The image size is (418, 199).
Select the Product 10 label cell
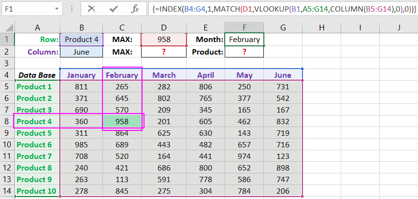(x=37, y=191)
